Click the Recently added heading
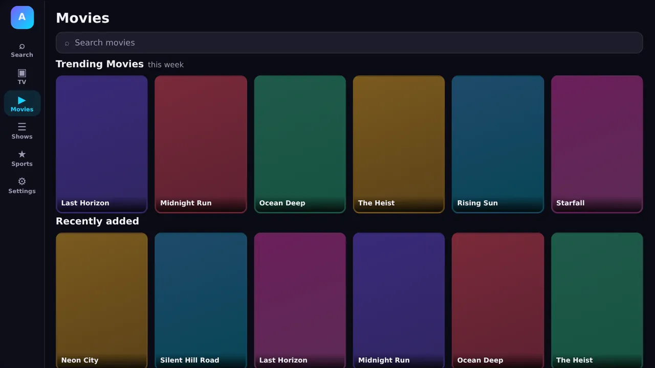The width and height of the screenshot is (655, 368). [x=97, y=221]
